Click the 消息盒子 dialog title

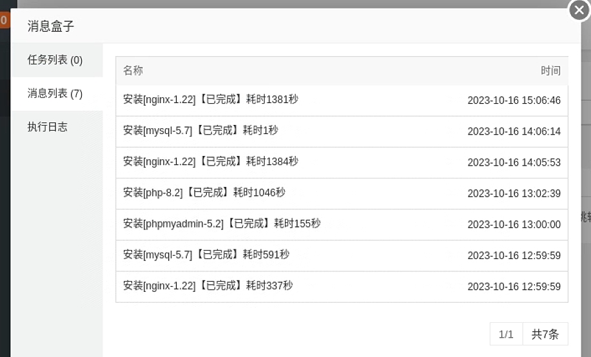50,26
